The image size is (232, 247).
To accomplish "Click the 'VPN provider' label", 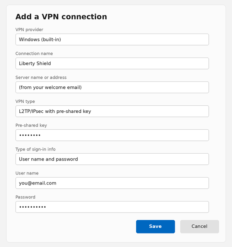I will click(x=29, y=30).
